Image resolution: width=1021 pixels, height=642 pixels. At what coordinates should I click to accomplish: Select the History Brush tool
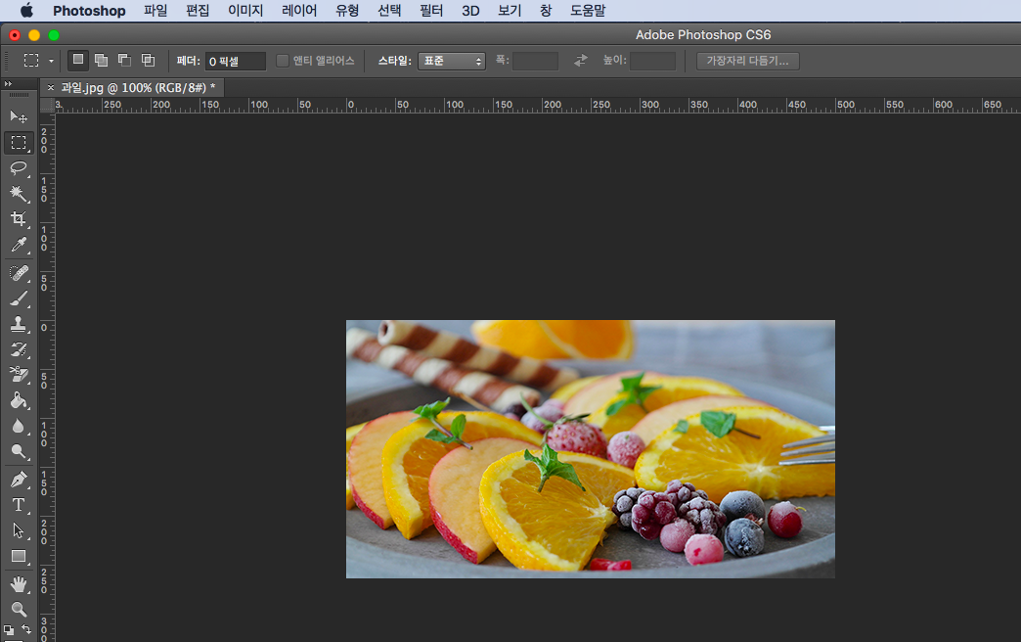coord(19,349)
